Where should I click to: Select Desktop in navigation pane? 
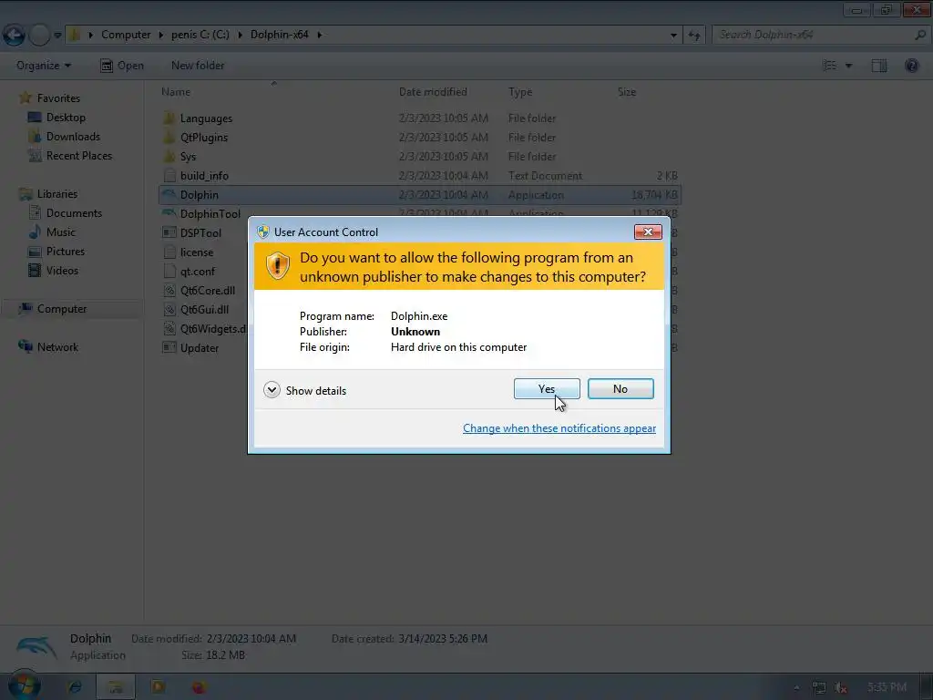(57, 118)
